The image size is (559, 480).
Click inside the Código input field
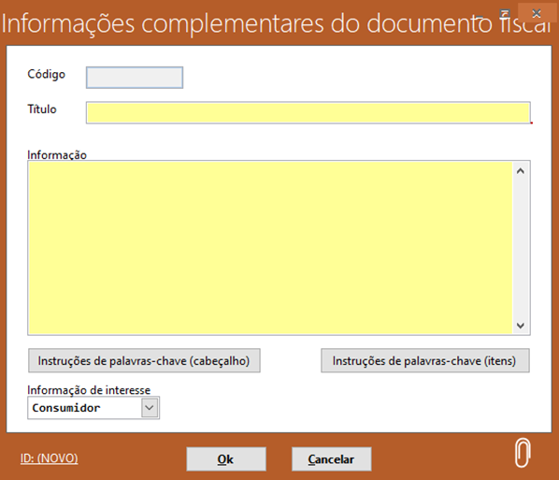[135, 78]
